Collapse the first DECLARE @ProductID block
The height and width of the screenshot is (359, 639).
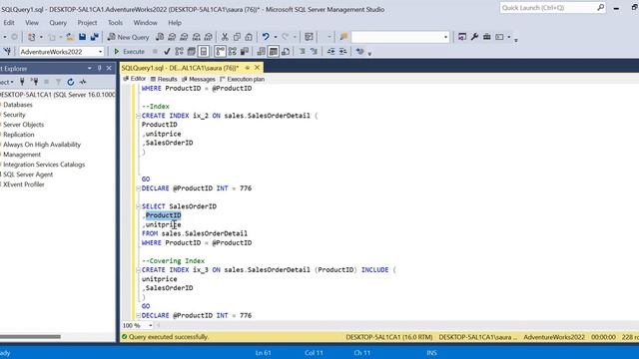138,188
